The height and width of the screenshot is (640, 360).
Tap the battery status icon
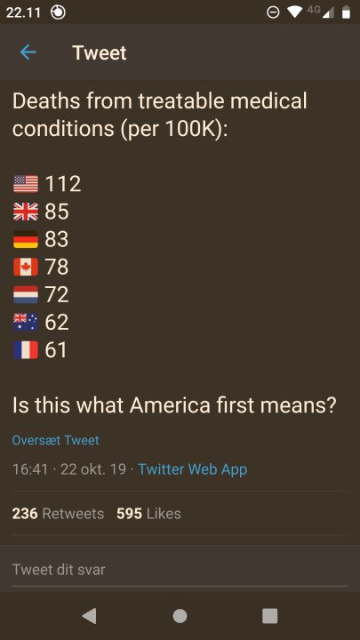tap(346, 12)
